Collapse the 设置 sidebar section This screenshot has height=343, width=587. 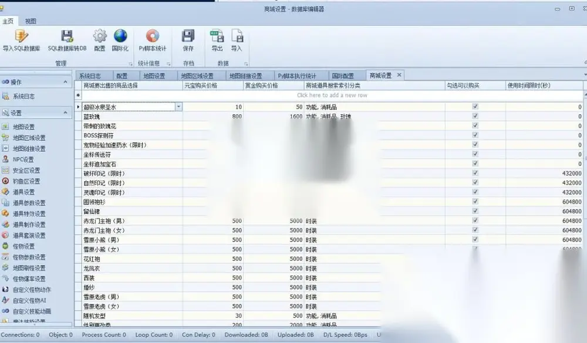click(x=66, y=113)
